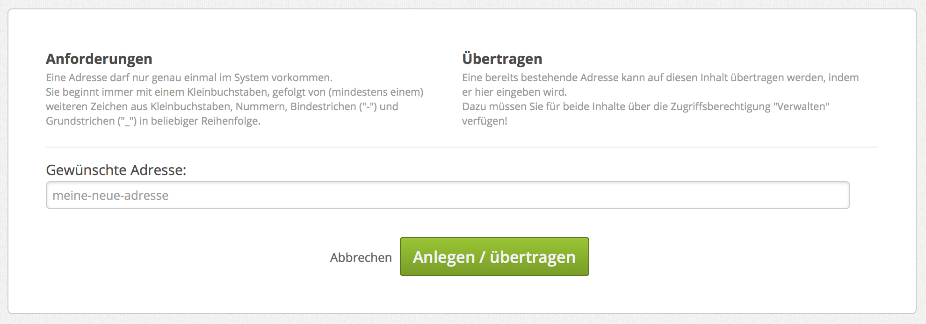The image size is (926, 324).
Task: Click the "Gewünschte Adresse" input field
Action: pyautogui.click(x=448, y=195)
